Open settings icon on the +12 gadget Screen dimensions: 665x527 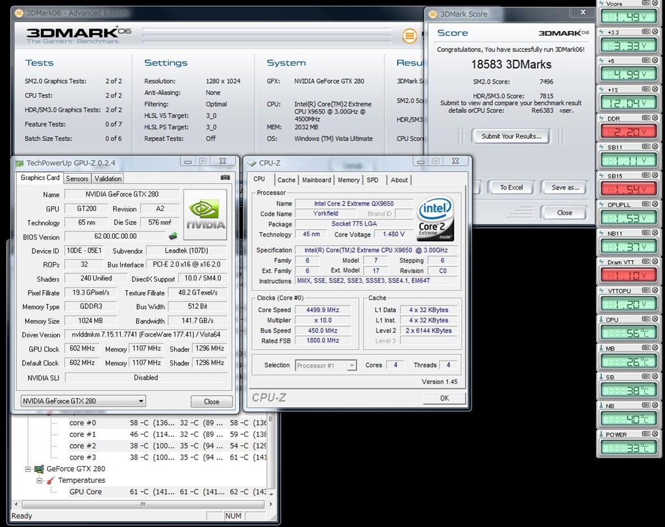click(x=646, y=89)
